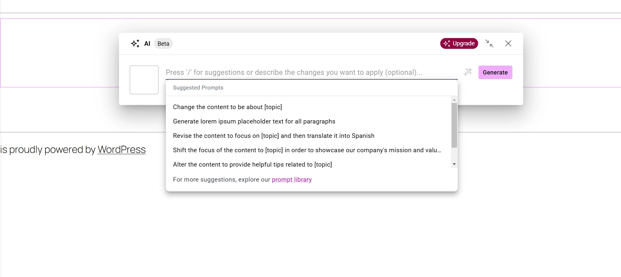Click the 'Suggested Prompts' heading
This screenshot has width=621, height=277.
click(x=198, y=88)
